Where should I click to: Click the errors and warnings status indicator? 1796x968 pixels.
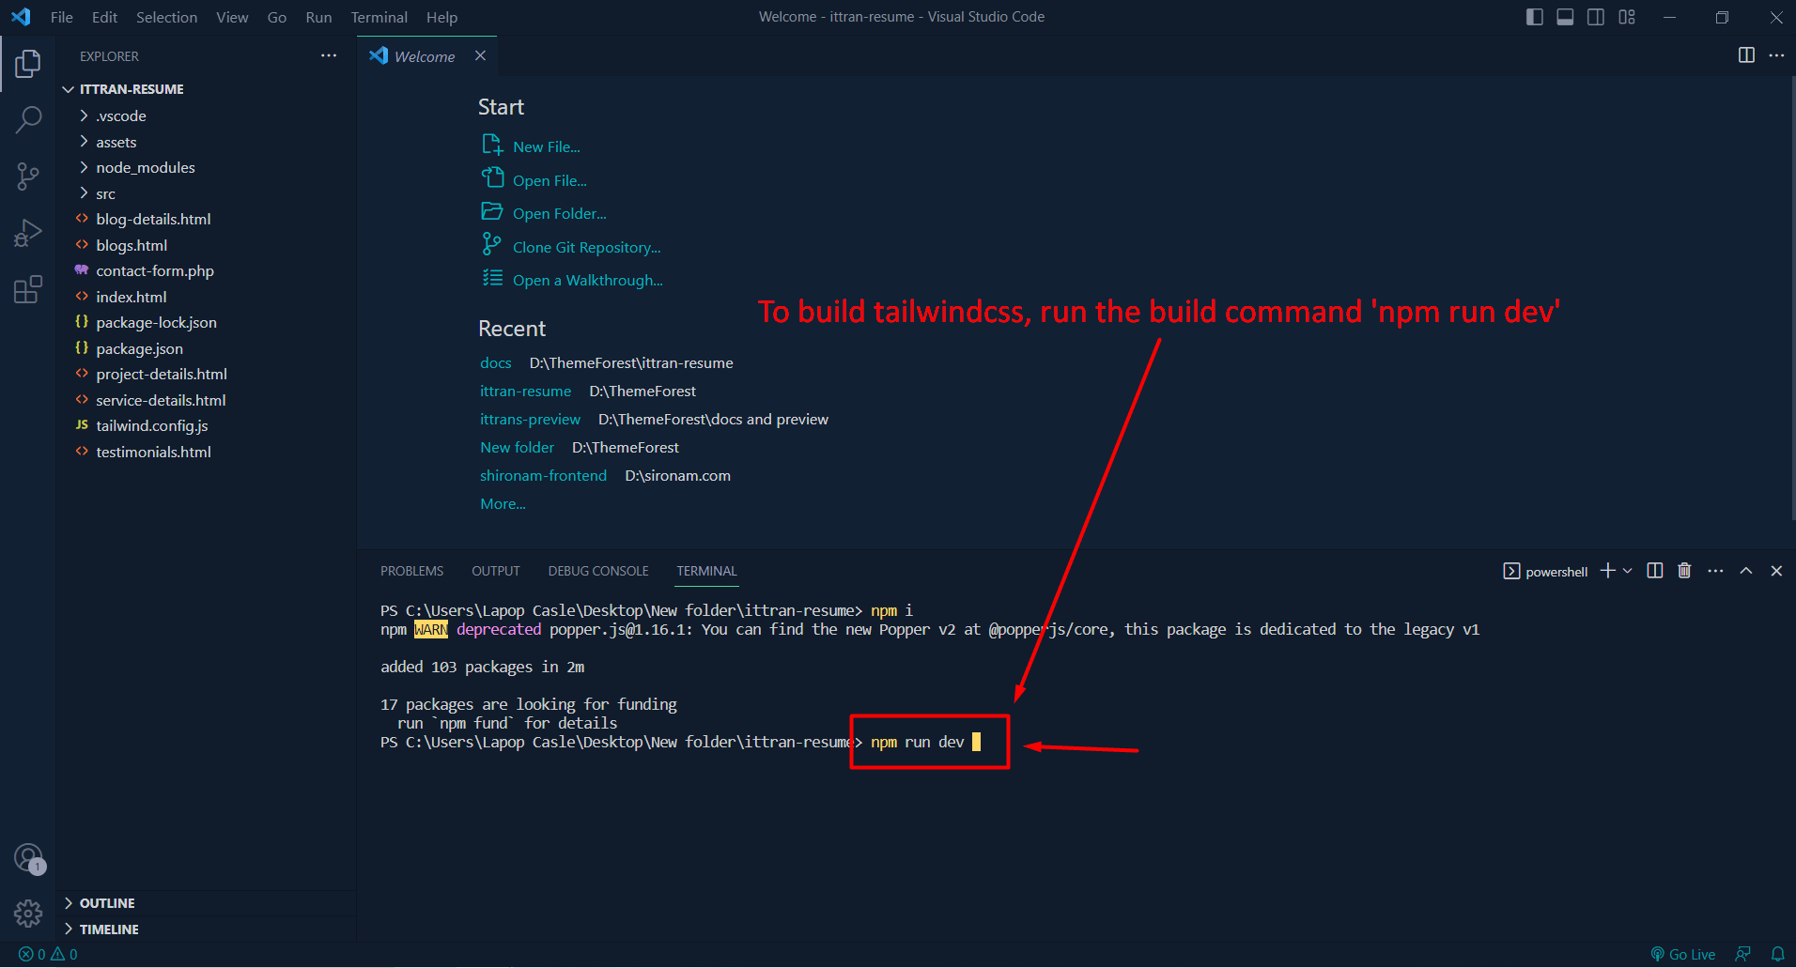point(48,954)
